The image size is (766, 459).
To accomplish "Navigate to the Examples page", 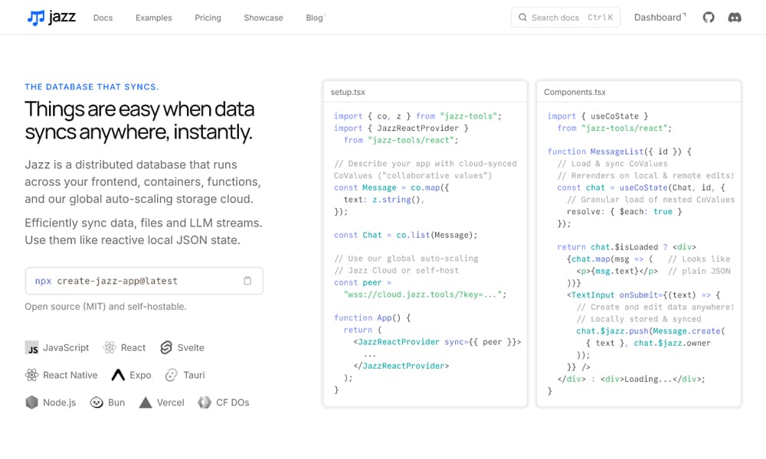I will click(153, 18).
